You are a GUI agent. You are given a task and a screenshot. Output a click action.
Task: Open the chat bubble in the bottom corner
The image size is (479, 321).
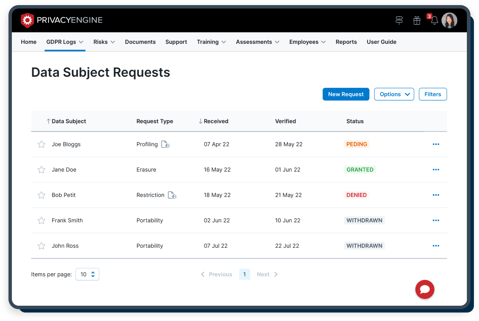tap(424, 289)
